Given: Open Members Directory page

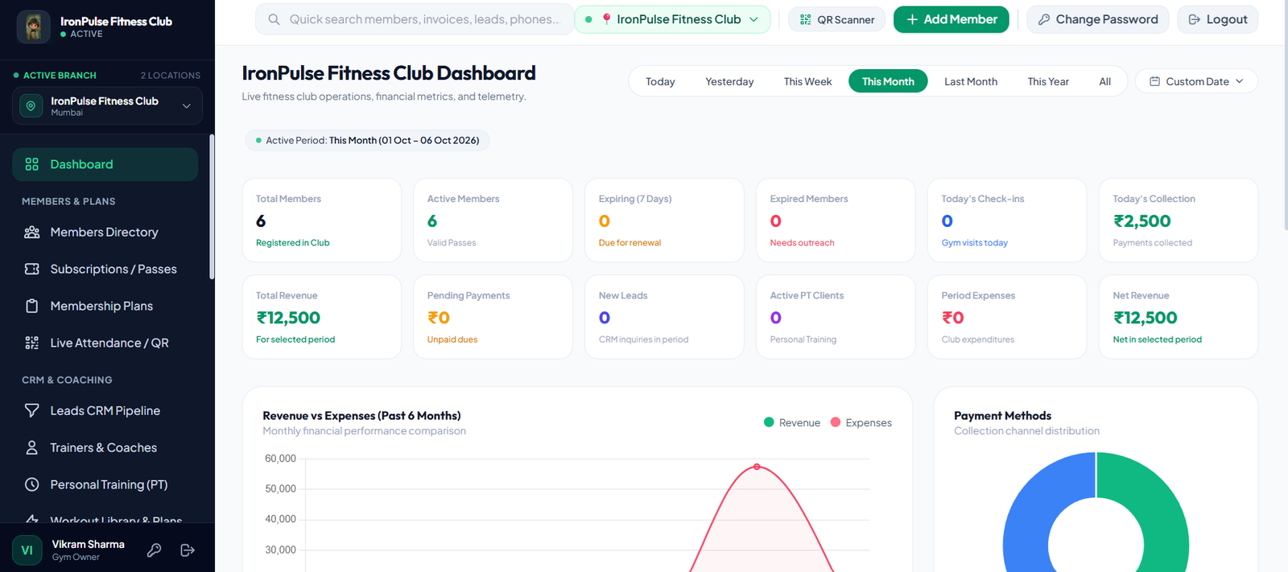Looking at the screenshot, I should pos(105,232).
